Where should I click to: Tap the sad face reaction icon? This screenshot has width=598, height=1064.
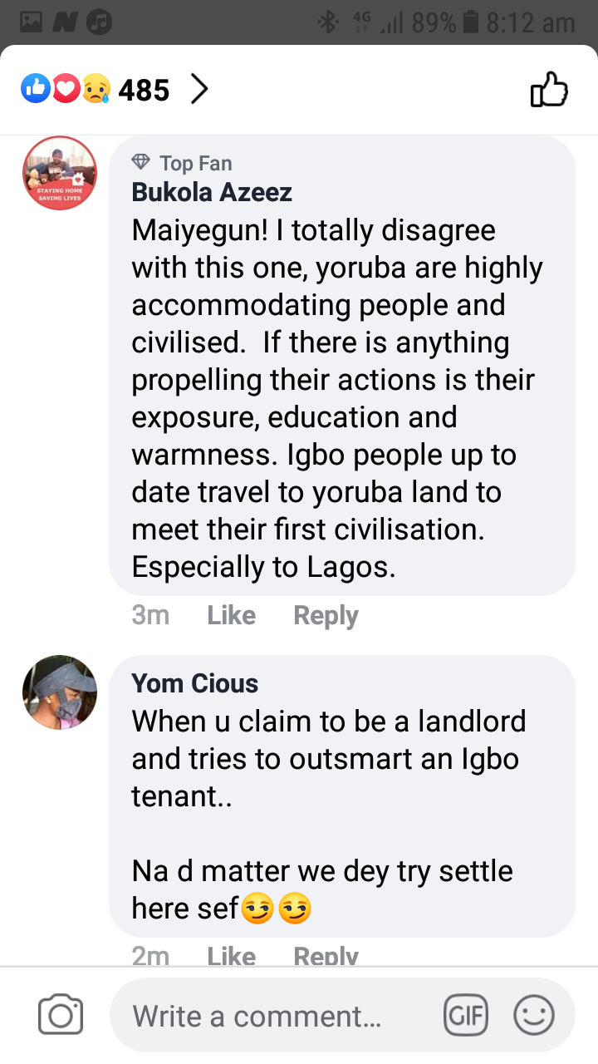96,88
